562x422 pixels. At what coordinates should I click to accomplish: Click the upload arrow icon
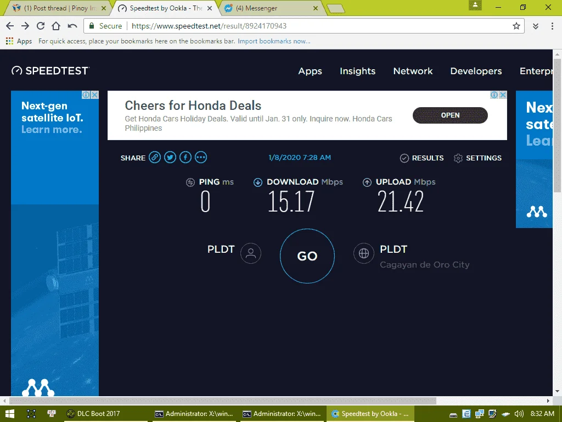(367, 182)
